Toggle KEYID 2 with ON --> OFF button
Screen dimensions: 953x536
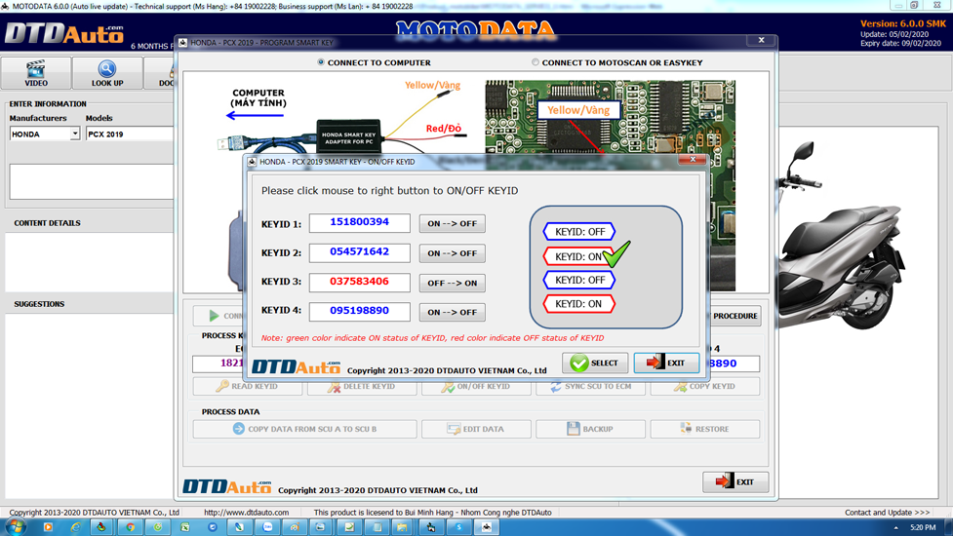point(453,253)
